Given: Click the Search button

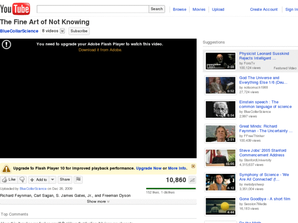Looking at the screenshot, I should [x=157, y=9].
